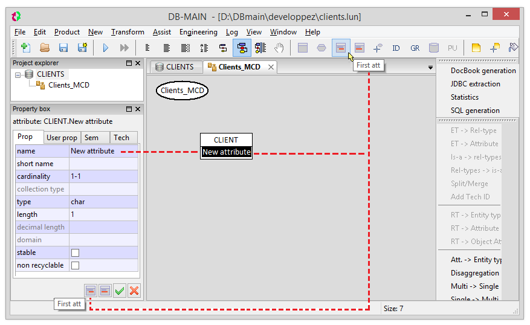Select the CLIENT entity title in schema
Viewport: 530px width, 325px height.
[x=226, y=140]
